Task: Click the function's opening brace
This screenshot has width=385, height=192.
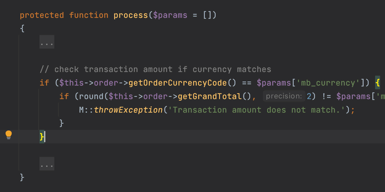Action: tap(22, 29)
